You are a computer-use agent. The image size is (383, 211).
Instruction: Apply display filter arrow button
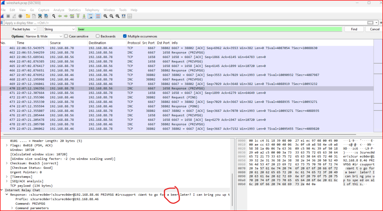coord(370,23)
